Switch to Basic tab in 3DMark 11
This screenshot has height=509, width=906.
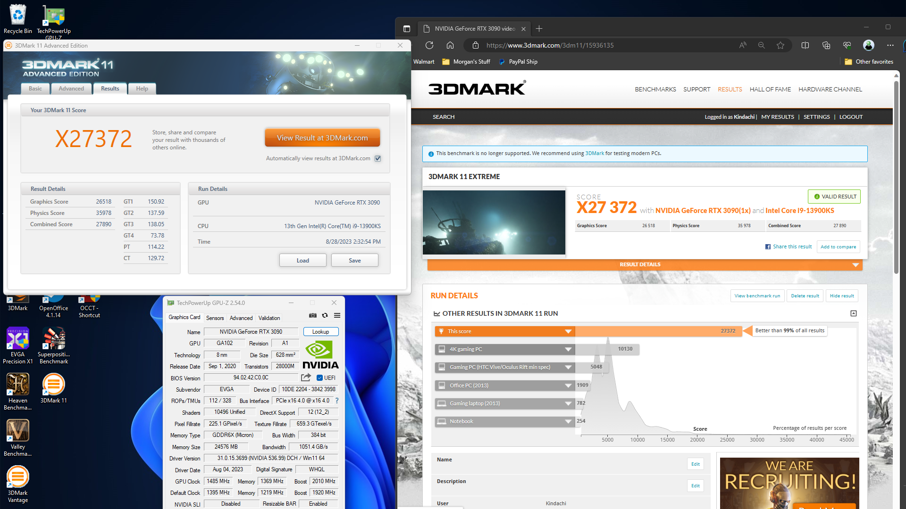click(35, 89)
